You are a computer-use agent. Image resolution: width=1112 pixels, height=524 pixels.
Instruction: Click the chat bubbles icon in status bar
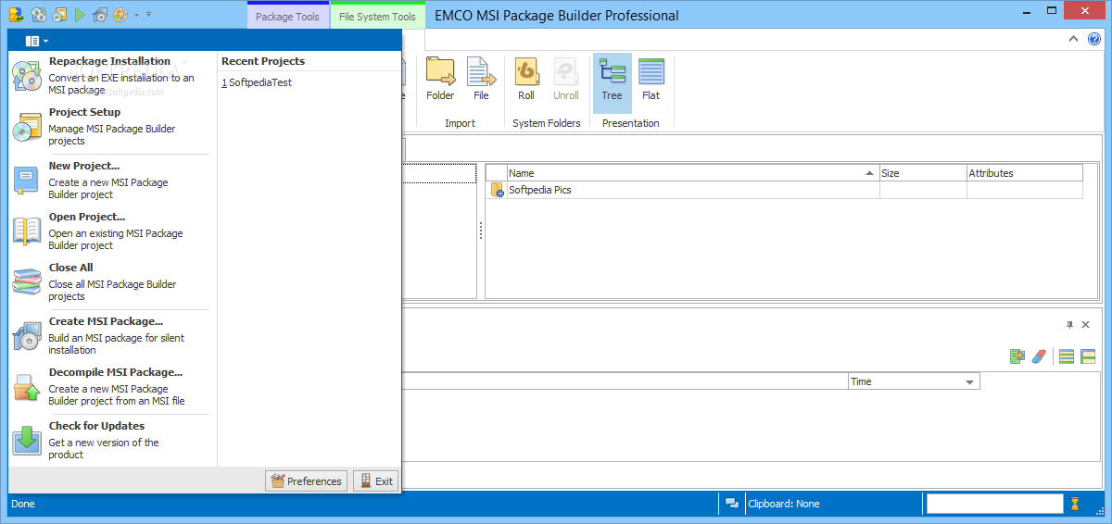coord(732,504)
